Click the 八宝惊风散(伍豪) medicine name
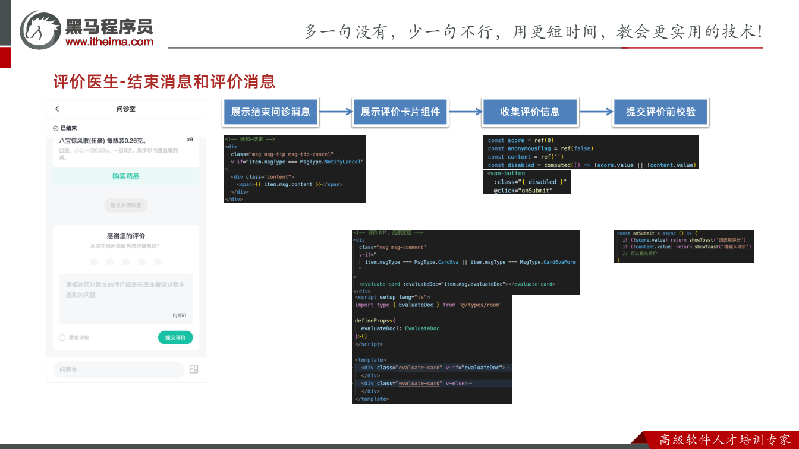 tap(103, 141)
